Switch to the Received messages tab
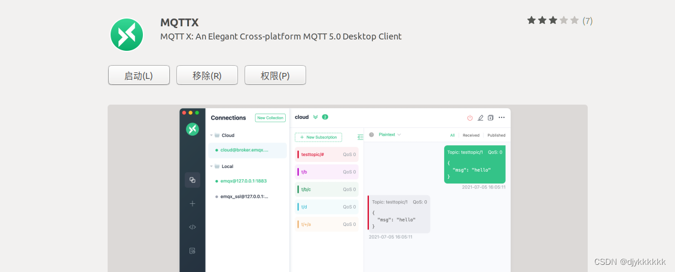This screenshot has width=675, height=272. (x=471, y=135)
